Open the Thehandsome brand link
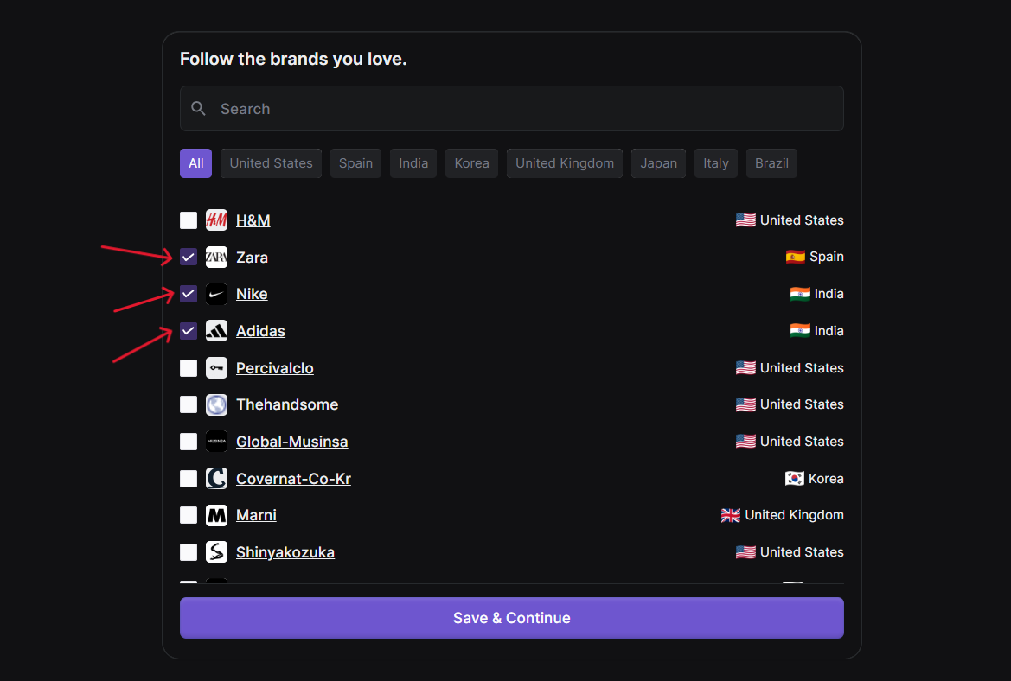This screenshot has height=681, width=1011. (x=287, y=404)
